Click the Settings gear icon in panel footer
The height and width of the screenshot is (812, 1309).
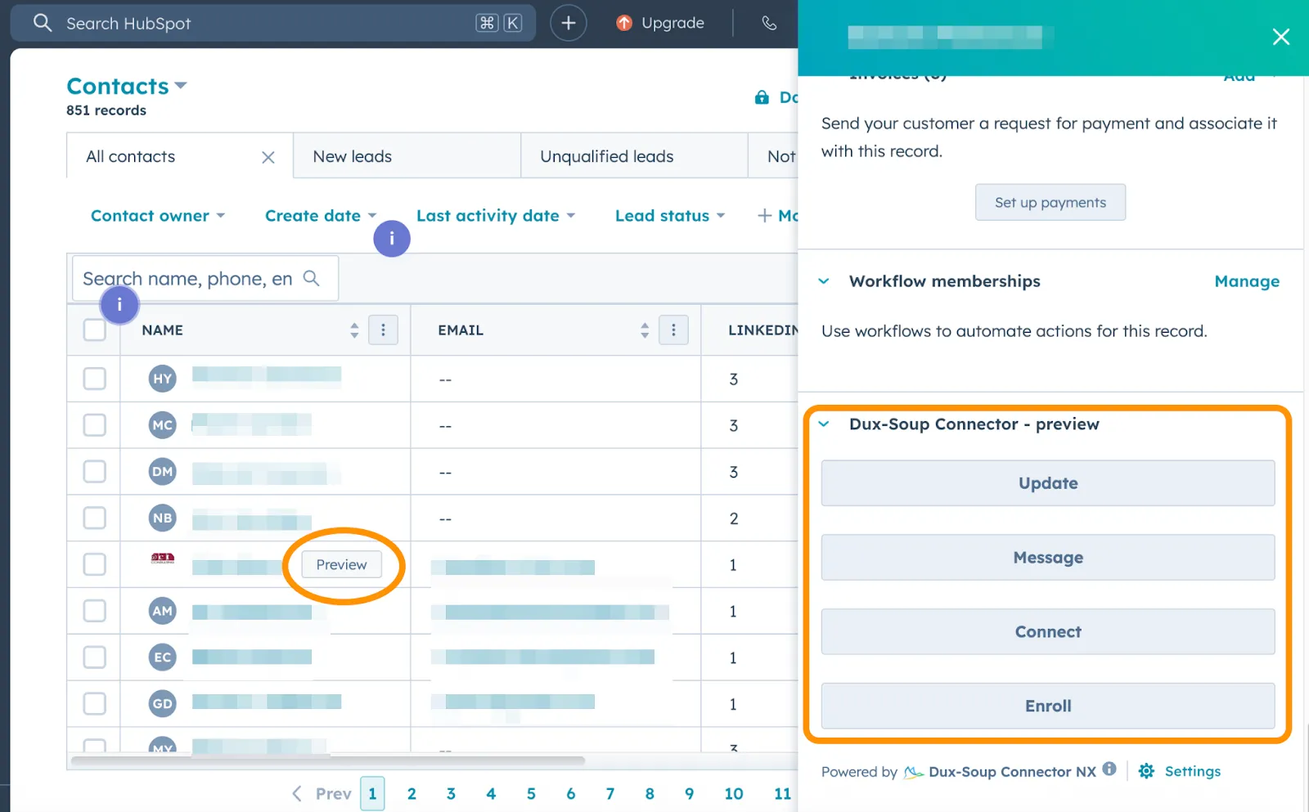click(x=1146, y=771)
